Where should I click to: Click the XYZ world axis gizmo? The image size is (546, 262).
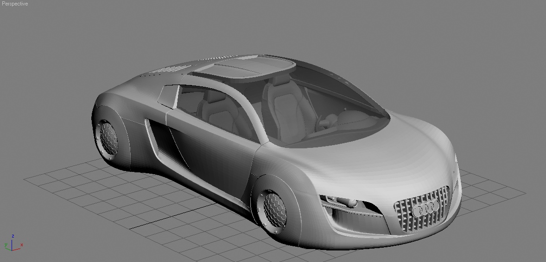13,244
